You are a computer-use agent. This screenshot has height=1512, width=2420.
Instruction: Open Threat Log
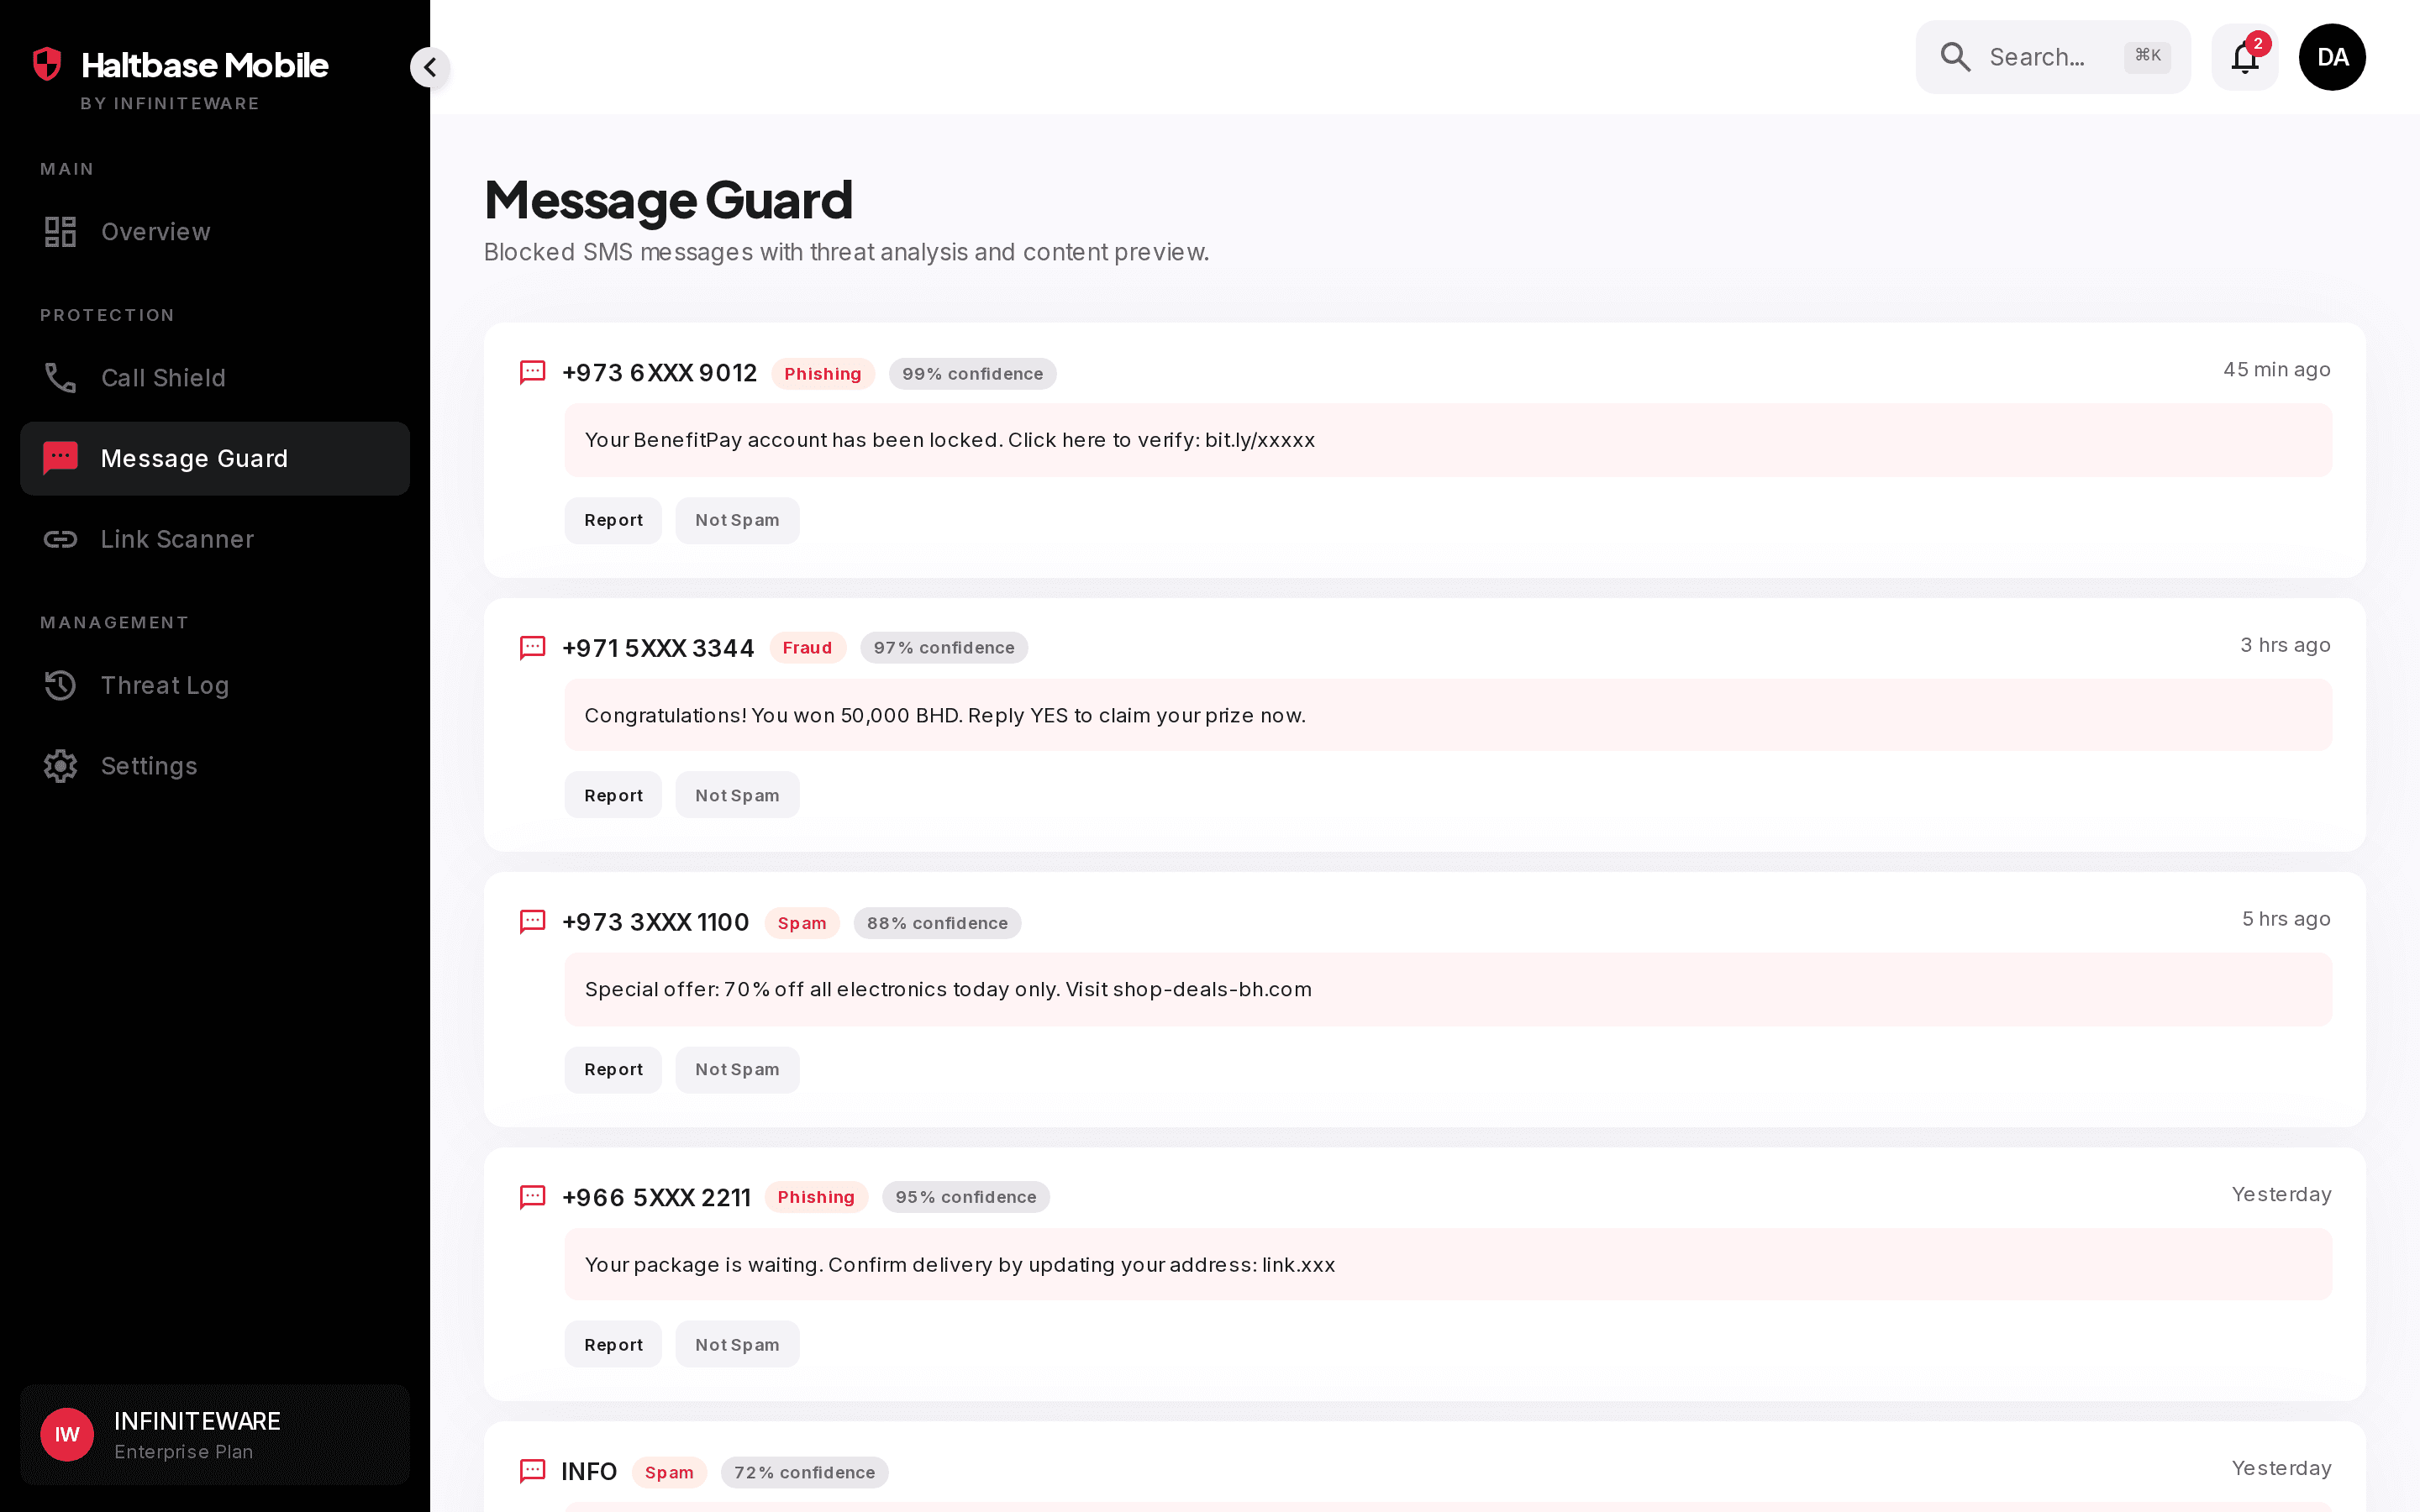(x=215, y=685)
